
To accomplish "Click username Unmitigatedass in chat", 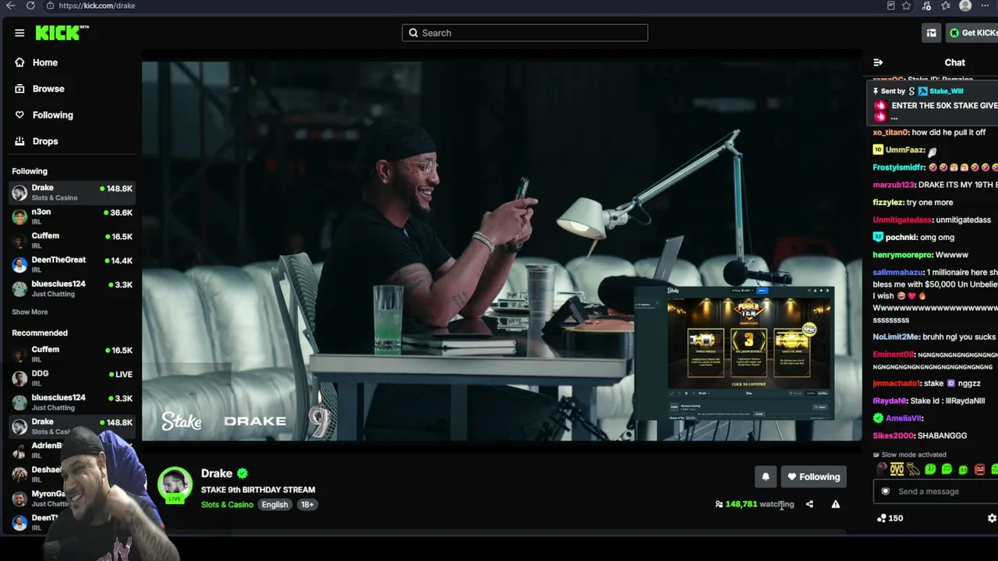I will click(902, 220).
